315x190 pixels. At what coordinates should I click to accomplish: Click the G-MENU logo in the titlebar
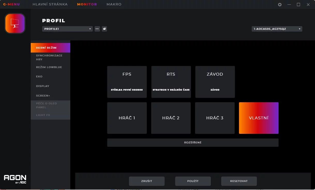tap(11, 4)
